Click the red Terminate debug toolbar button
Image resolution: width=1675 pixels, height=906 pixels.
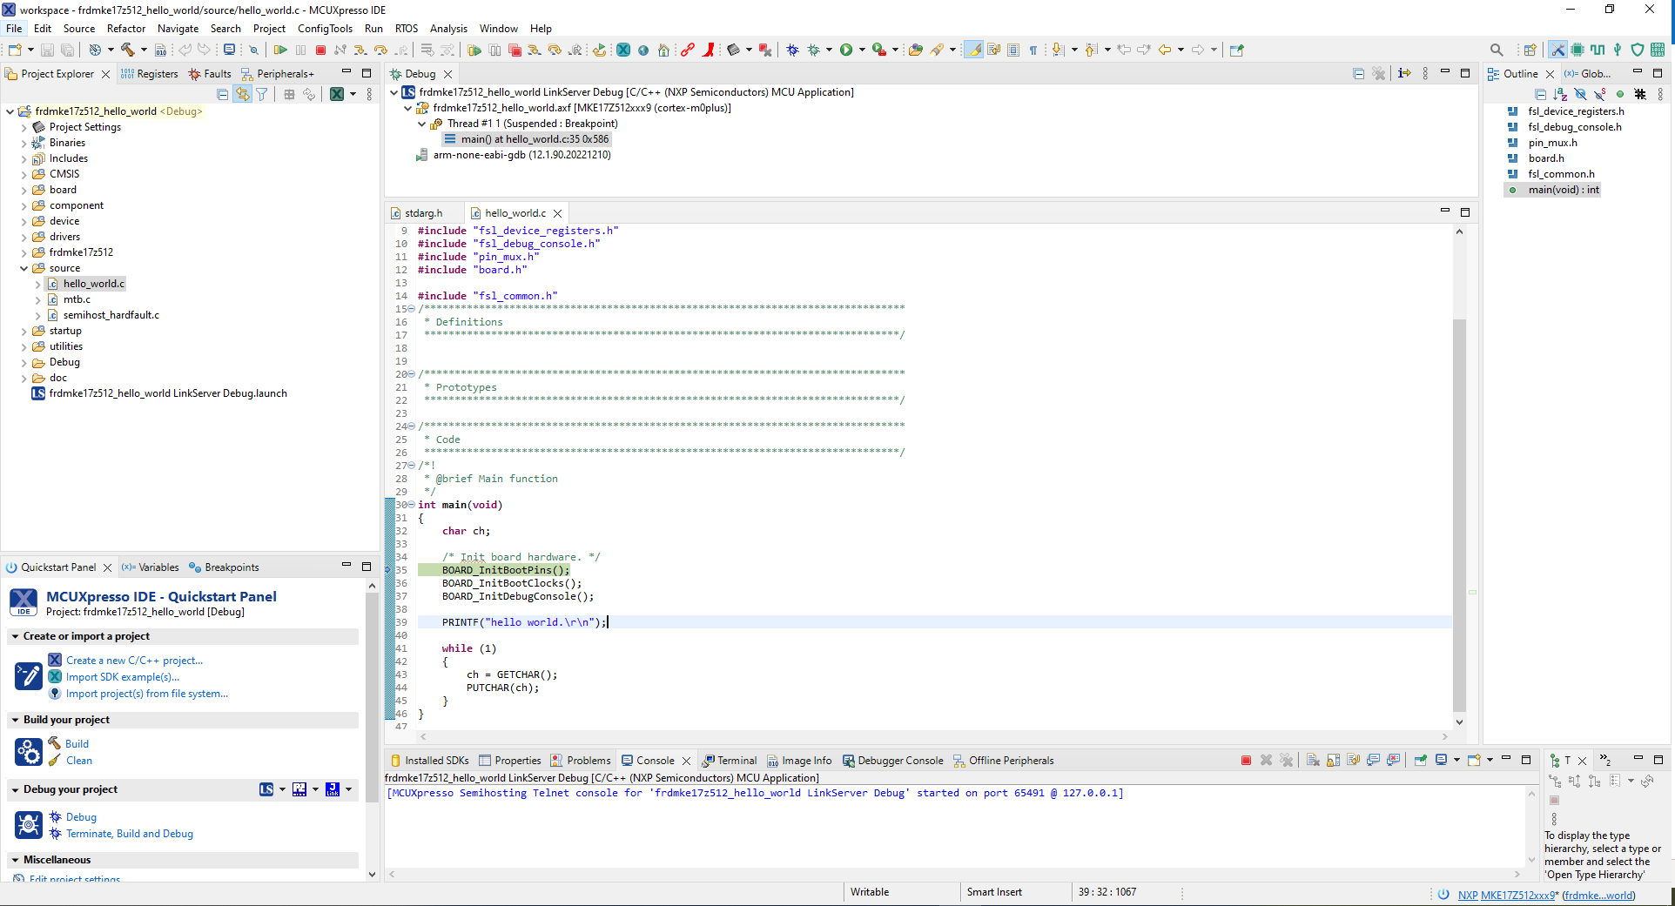(320, 50)
